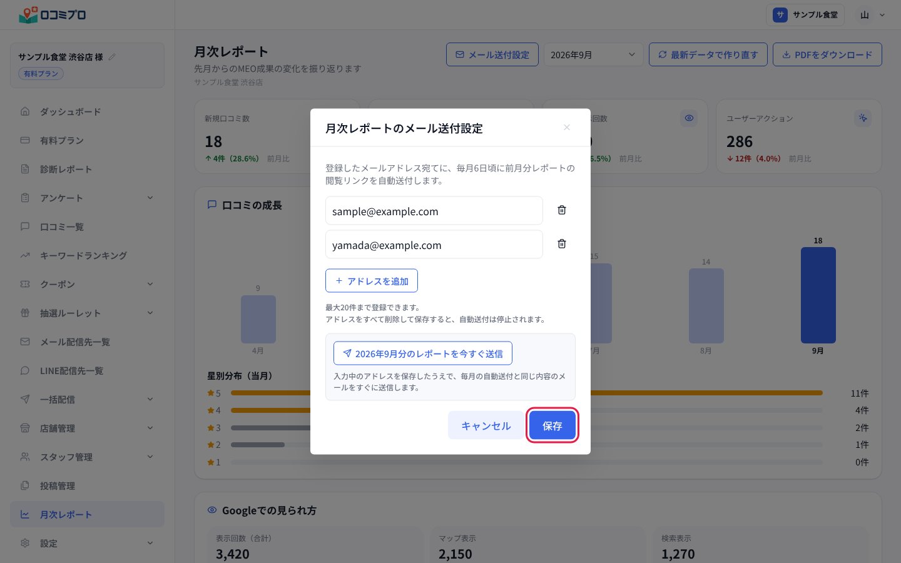Expand the 設定 sidebar chevron
901x563 pixels.
click(150, 543)
